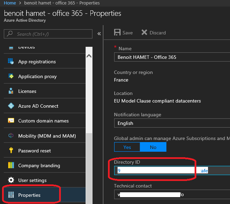The height and width of the screenshot is (204, 230).
Task: Click the Password reset key icon
Action: click(x=11, y=151)
